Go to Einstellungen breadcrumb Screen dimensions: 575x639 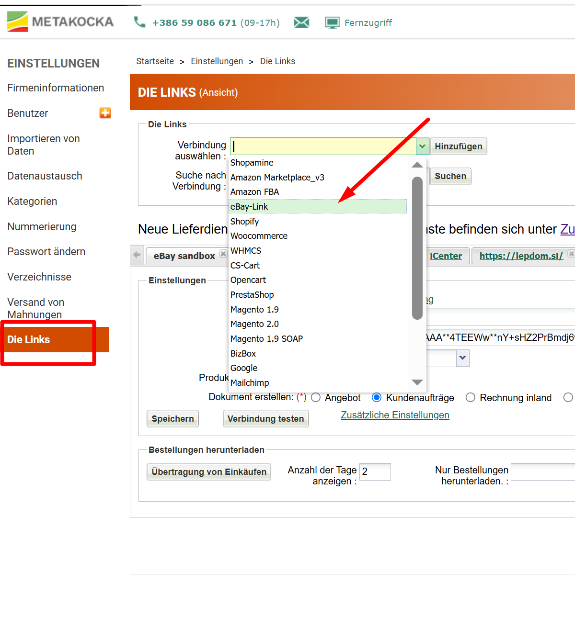[x=217, y=61]
